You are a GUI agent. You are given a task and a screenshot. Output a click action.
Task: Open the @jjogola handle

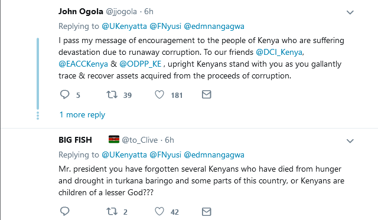click(121, 12)
